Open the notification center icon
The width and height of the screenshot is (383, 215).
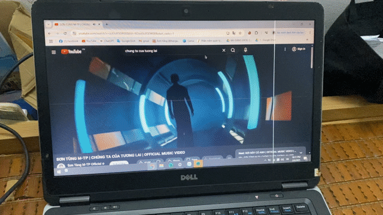pyautogui.click(x=305, y=159)
